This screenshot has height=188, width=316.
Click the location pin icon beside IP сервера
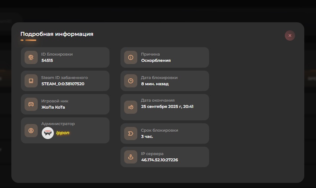click(131, 157)
